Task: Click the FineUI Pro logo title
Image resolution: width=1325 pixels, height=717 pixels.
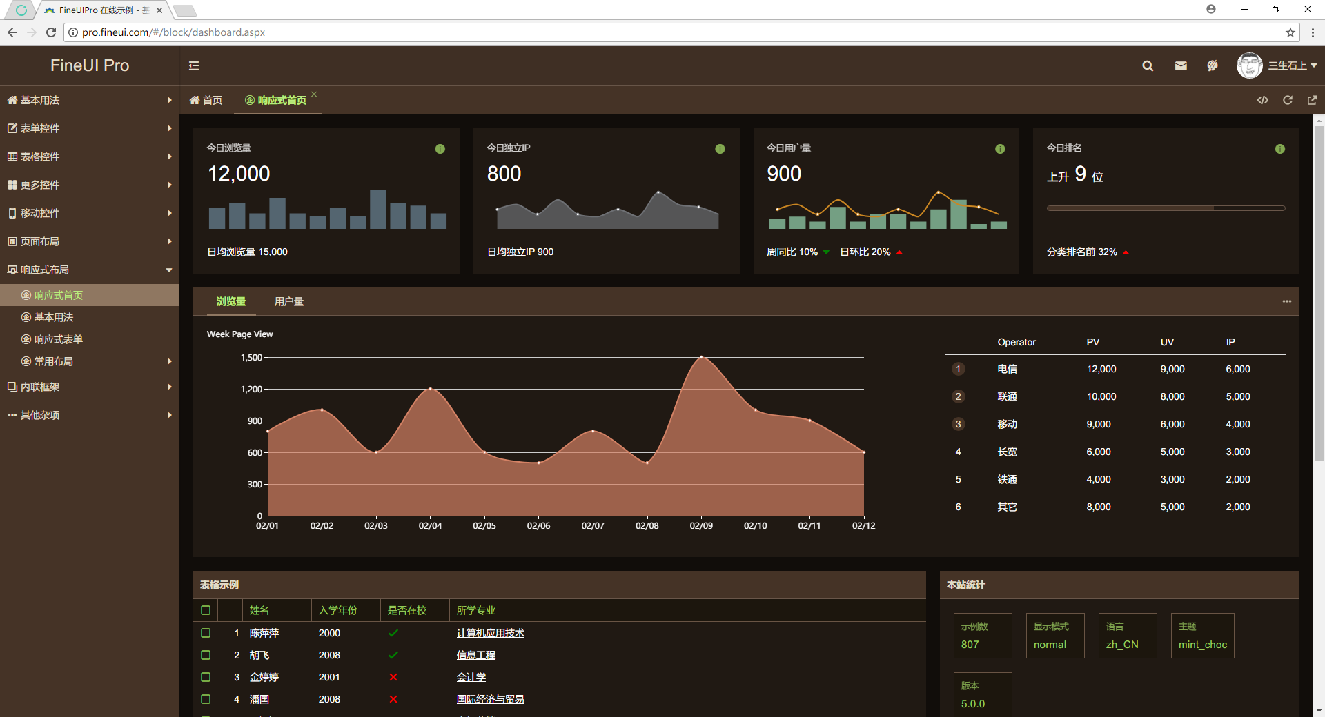Action: tap(90, 65)
